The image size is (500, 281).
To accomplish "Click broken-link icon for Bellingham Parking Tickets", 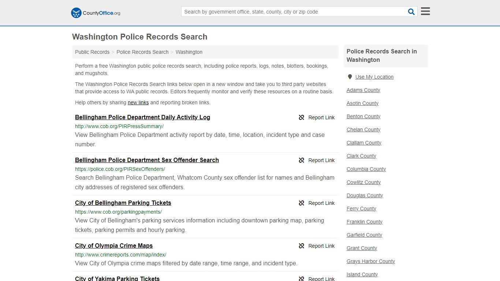I will [302, 203].
